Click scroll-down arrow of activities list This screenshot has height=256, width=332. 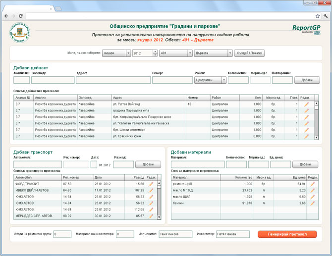[x=317, y=138]
